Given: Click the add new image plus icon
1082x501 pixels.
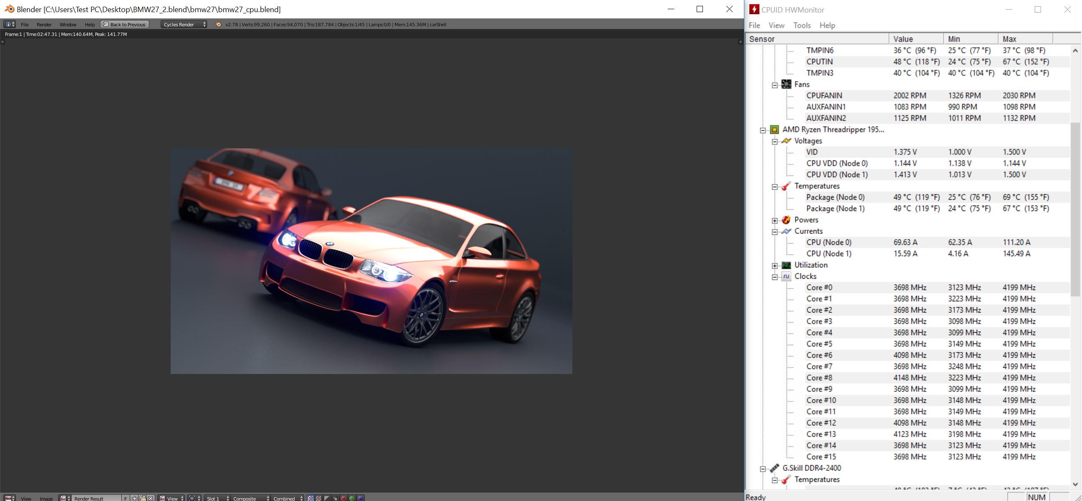Looking at the screenshot, I should pyautogui.click(x=134, y=498).
